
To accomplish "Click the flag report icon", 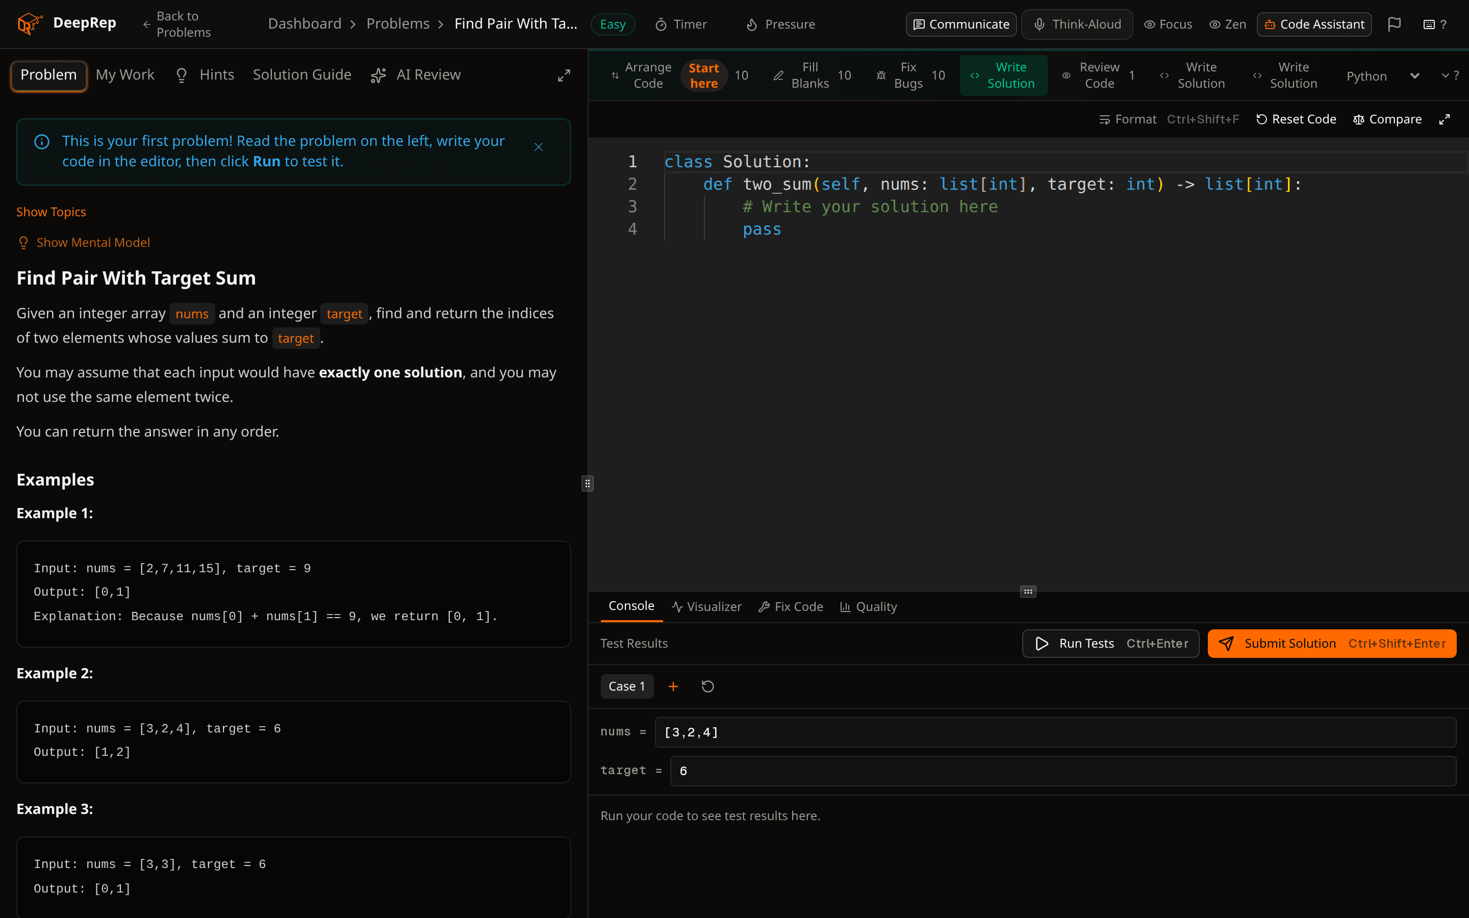I will click(1395, 24).
